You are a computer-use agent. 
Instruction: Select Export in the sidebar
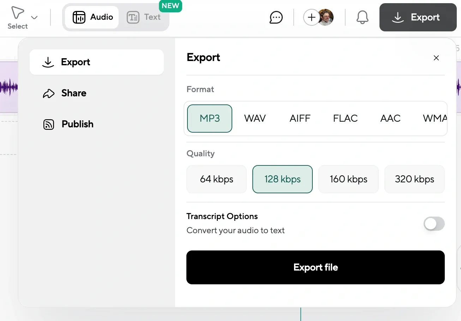[97, 62]
